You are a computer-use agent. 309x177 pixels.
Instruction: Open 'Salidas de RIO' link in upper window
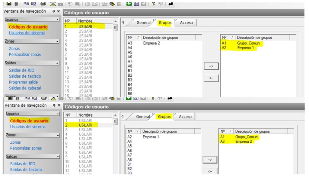click(x=21, y=70)
